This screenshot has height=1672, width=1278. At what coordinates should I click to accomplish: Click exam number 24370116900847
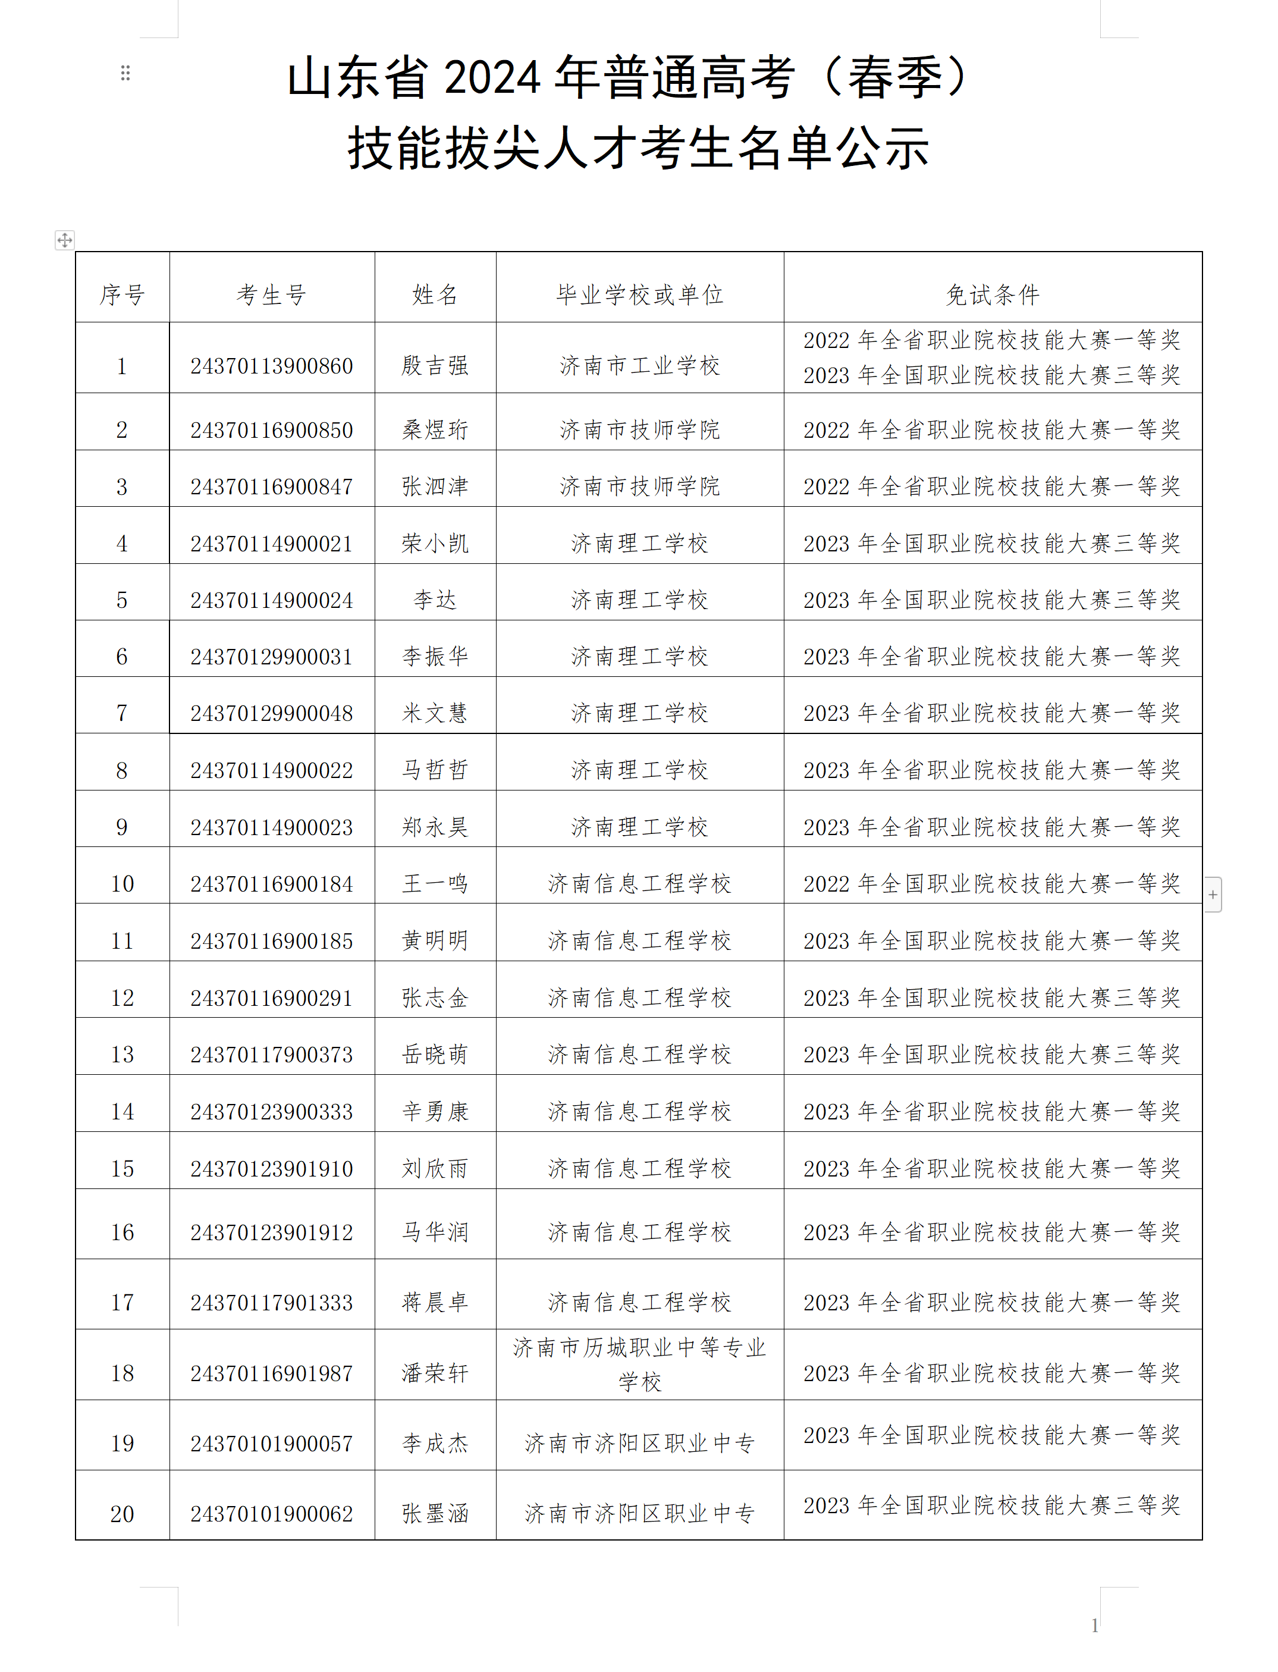pos(272,487)
